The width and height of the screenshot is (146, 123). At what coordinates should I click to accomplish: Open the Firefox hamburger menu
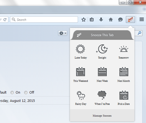(x=142, y=20)
